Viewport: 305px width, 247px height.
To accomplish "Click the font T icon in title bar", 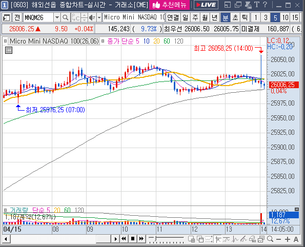I will pyautogui.click(x=257, y=5).
